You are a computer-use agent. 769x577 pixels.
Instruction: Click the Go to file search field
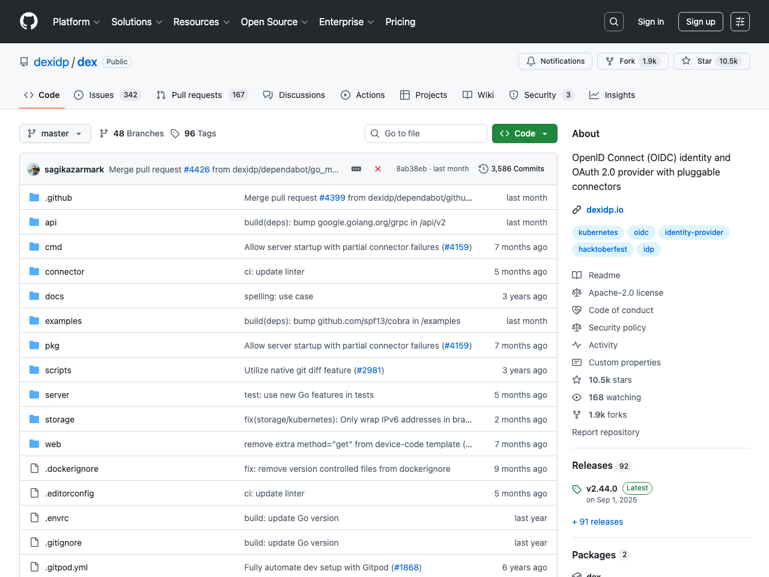tap(426, 133)
